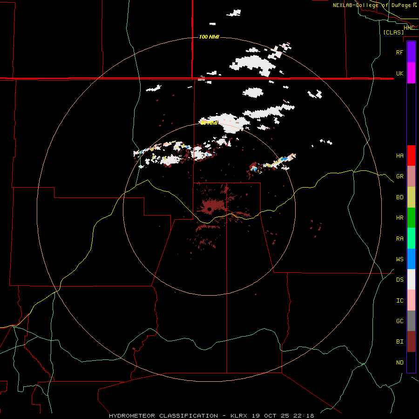Click the HHC product code text
Screen dimensions: 419x419
[409, 28]
